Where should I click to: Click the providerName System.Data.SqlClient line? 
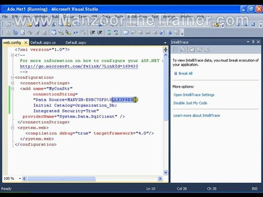[x=73, y=117]
